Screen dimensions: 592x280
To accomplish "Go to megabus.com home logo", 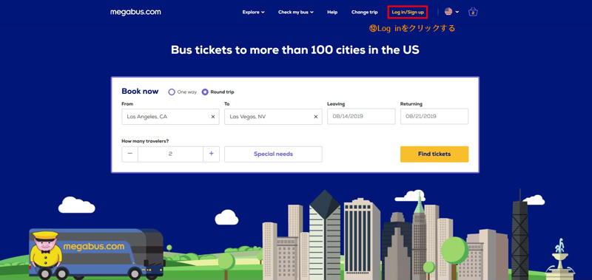I will (x=135, y=12).
